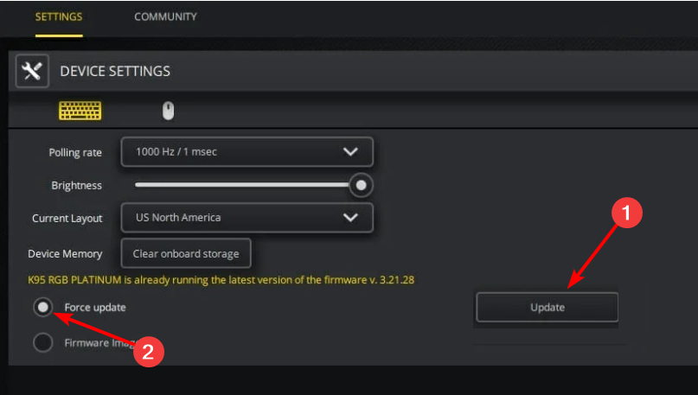Select the yellow keyboard device icon

pyautogui.click(x=80, y=111)
